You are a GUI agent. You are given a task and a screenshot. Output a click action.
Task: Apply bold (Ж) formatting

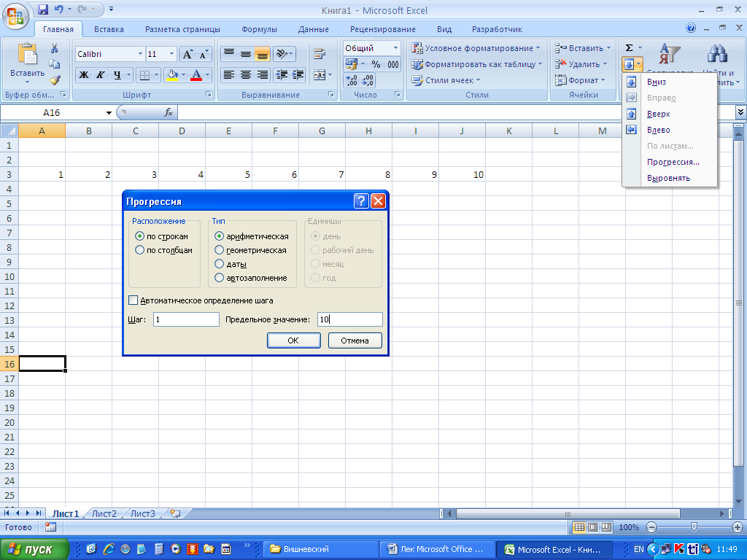click(x=84, y=75)
